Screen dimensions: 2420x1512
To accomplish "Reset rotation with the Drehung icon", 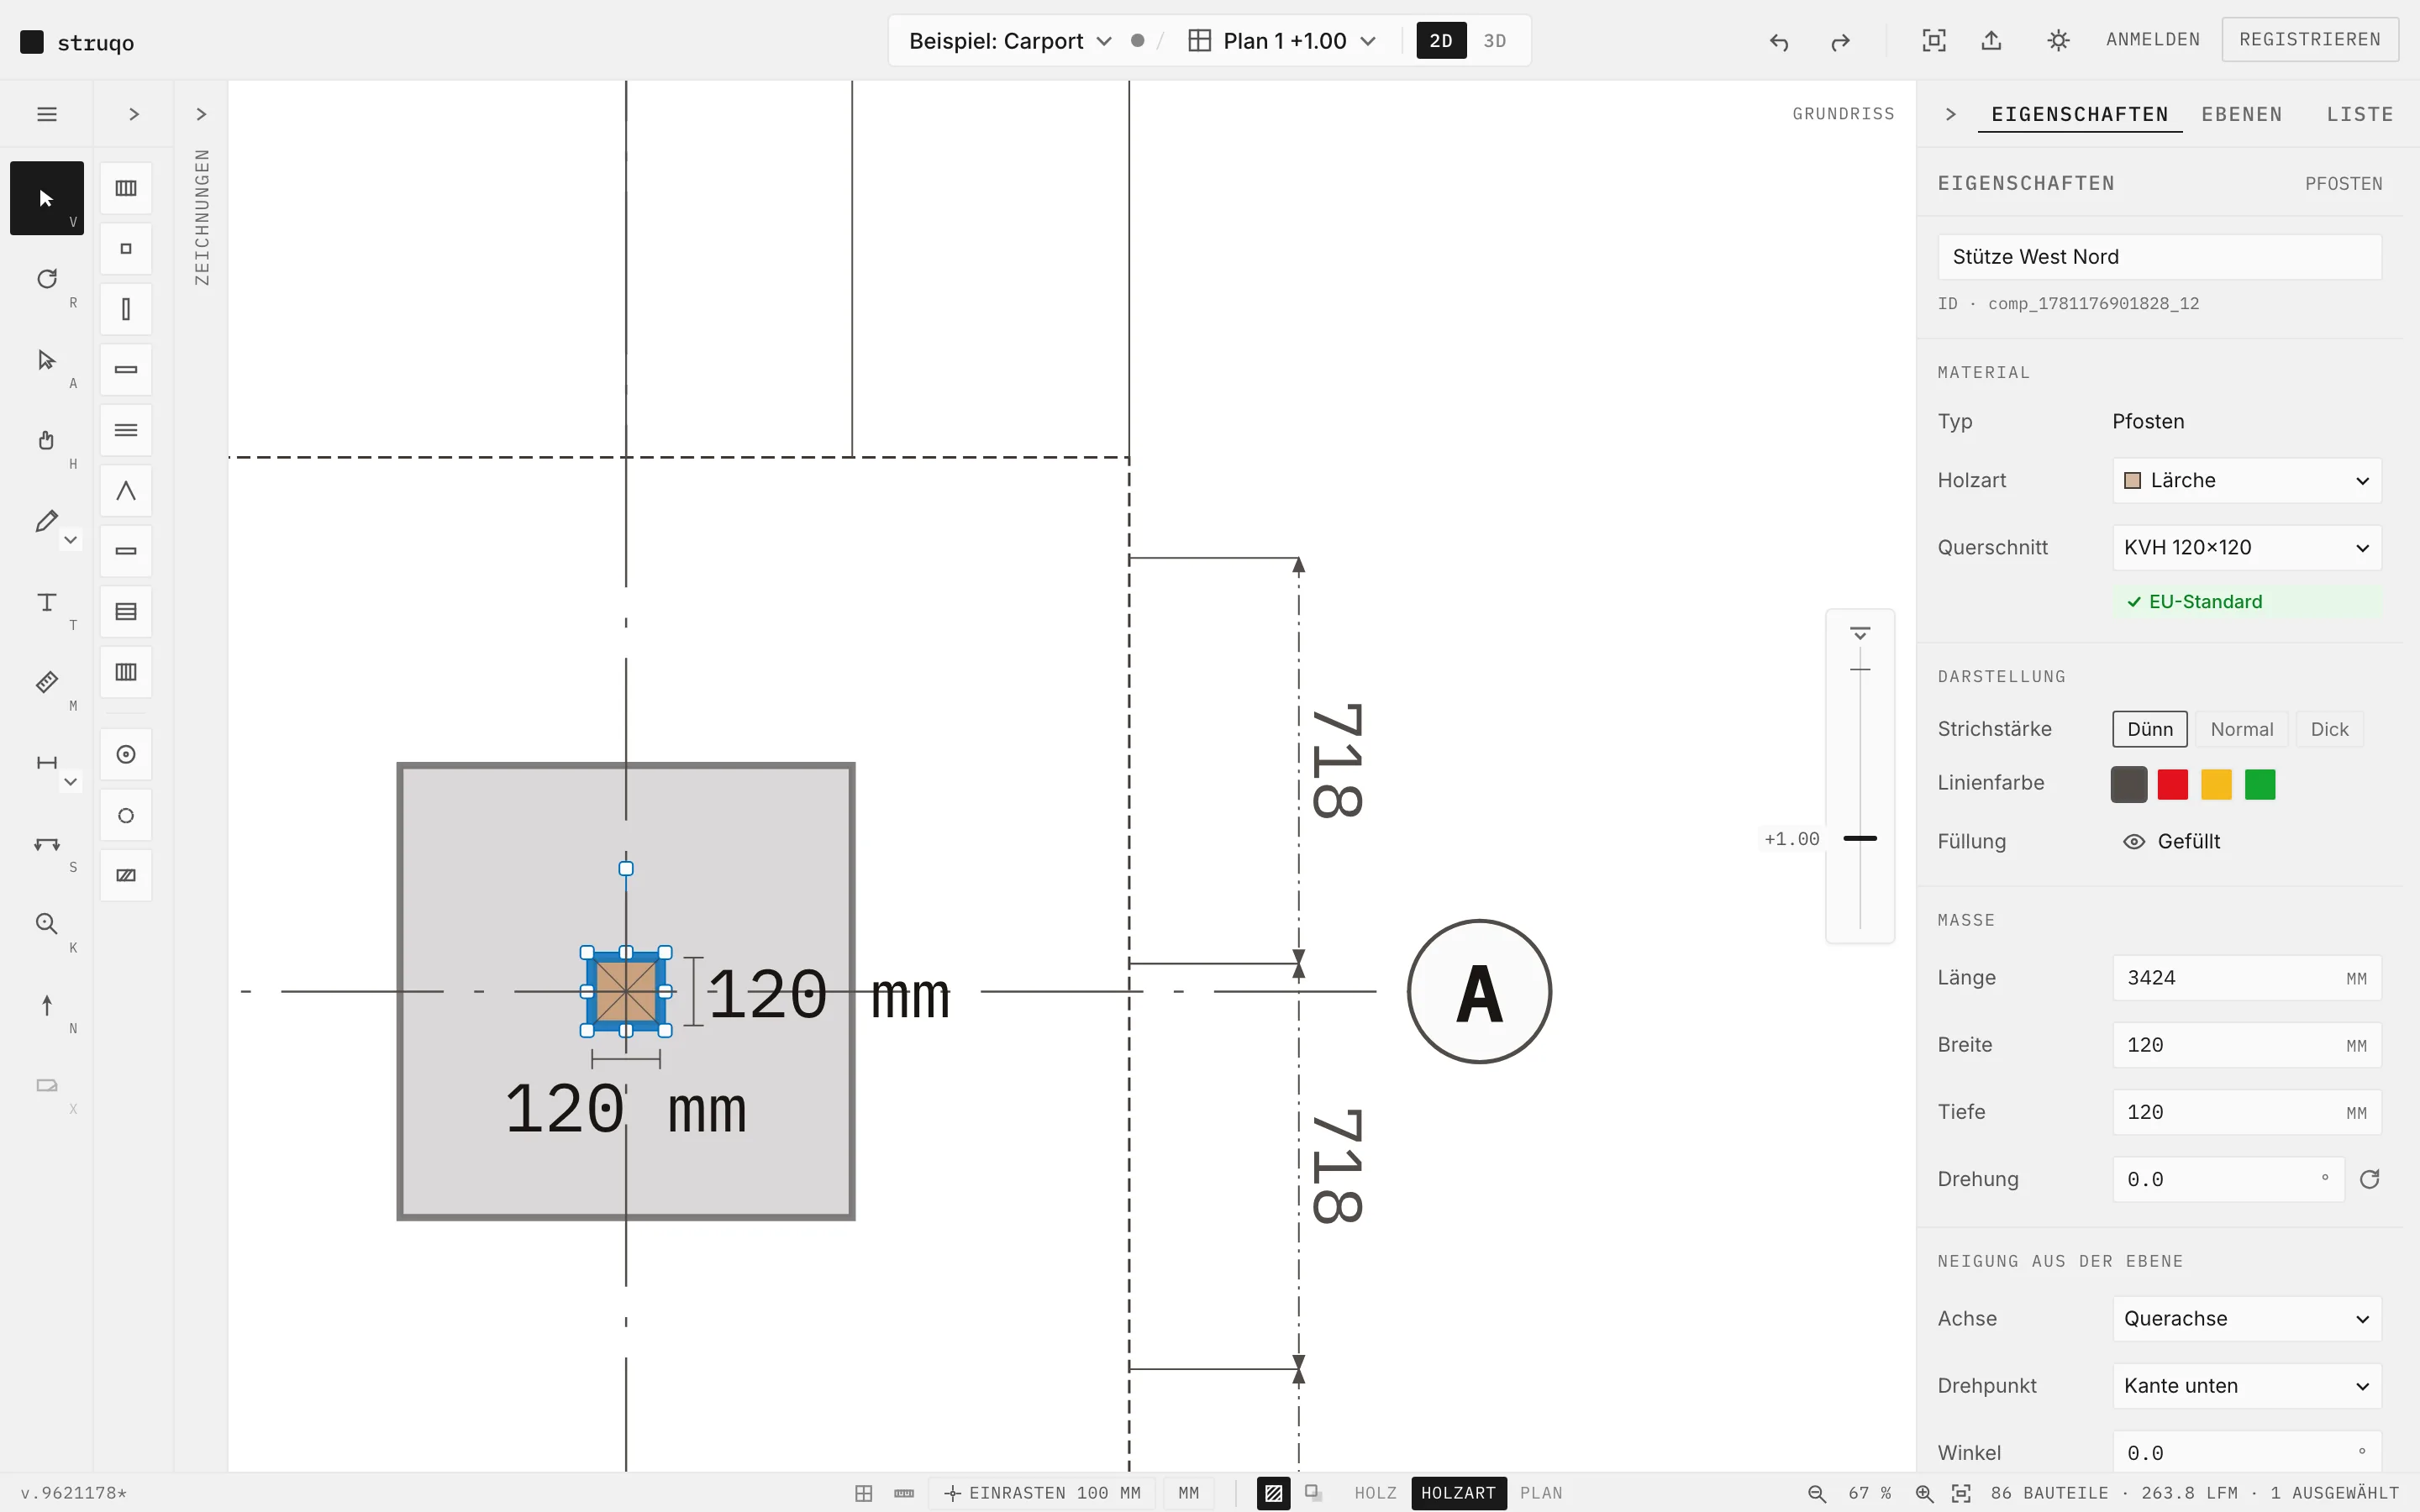I will tap(2369, 1179).
